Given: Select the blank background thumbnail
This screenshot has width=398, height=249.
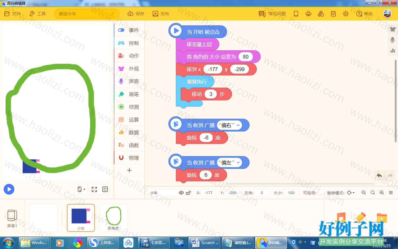Looking at the screenshot, I should point(44,218).
